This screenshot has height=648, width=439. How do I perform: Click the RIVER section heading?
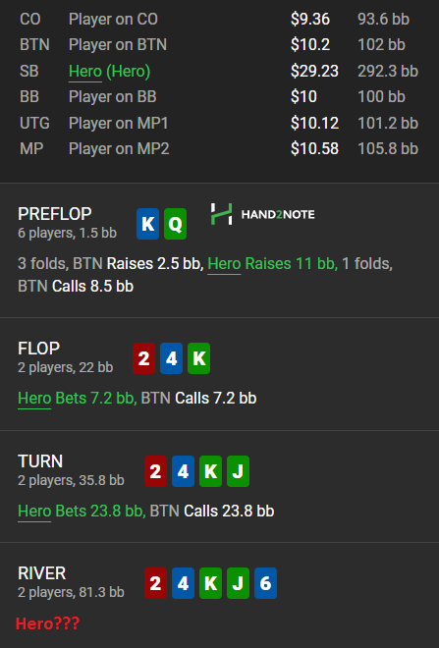point(42,573)
